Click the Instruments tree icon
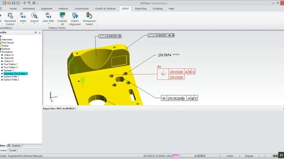Viewport: 284px width, 159px height. click(x=1, y=39)
